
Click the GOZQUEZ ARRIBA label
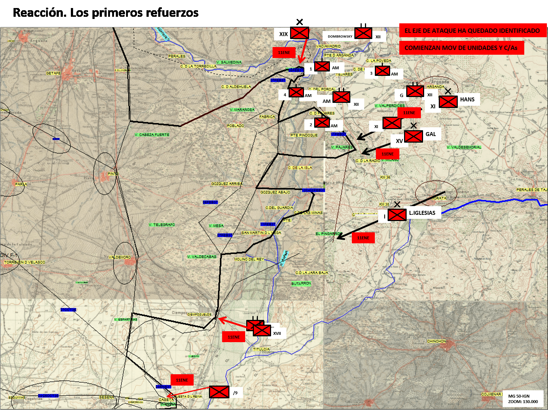(227, 184)
